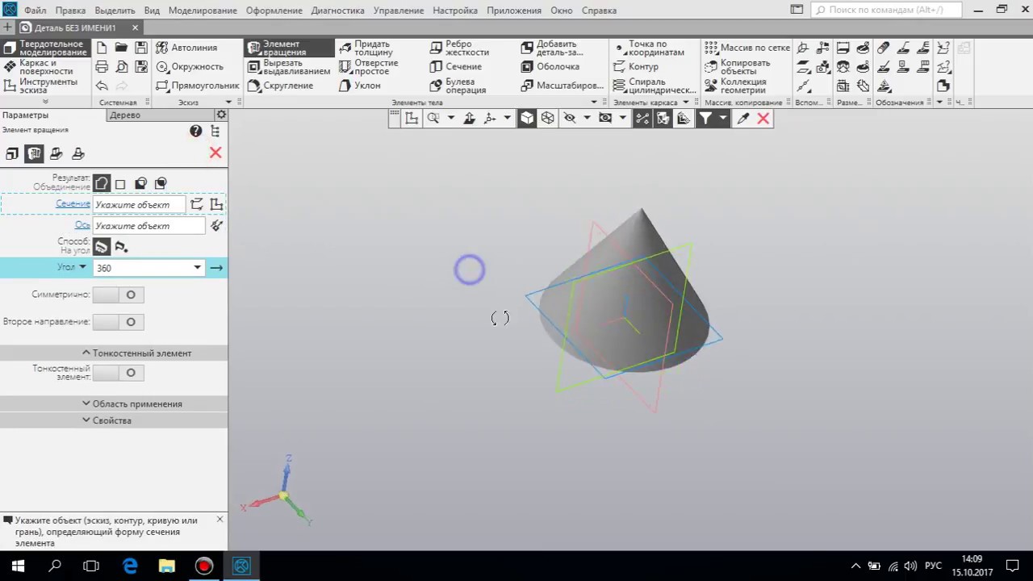The height and width of the screenshot is (581, 1033).
Task: Select Массив по сетке tool
Action: (748, 48)
